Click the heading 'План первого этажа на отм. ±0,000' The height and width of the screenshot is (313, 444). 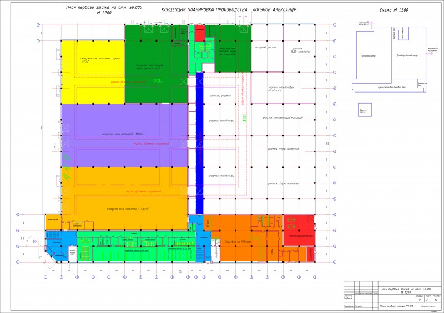pyautogui.click(x=104, y=8)
